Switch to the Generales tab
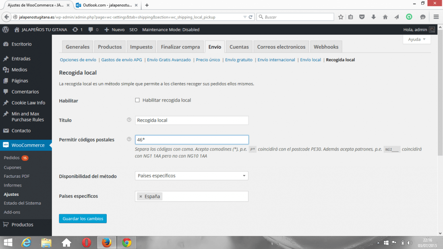The height and width of the screenshot is (249, 443). (77, 47)
